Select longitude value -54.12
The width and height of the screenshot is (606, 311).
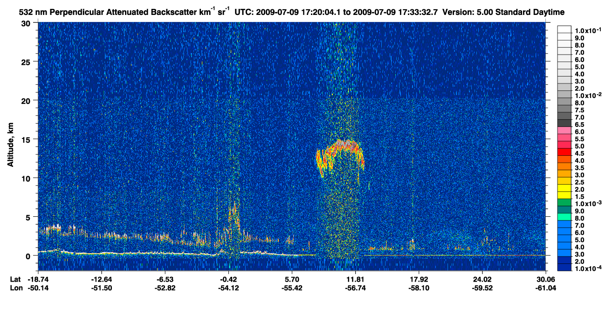(229, 288)
